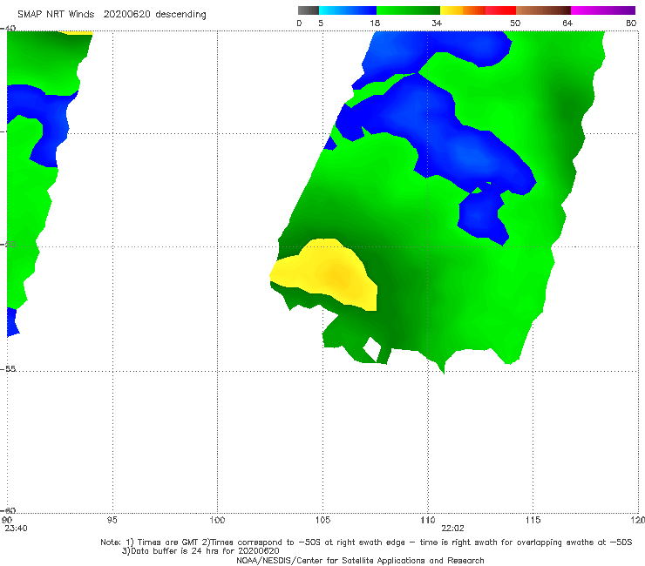Click the red segment of the color bar
This screenshot has width=645, height=566.
click(x=500, y=10)
